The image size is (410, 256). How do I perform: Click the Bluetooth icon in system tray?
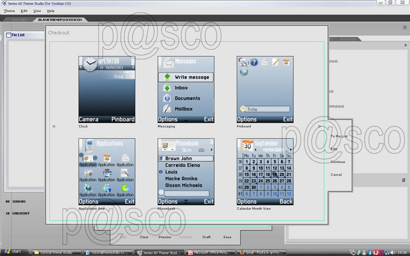[370, 252]
